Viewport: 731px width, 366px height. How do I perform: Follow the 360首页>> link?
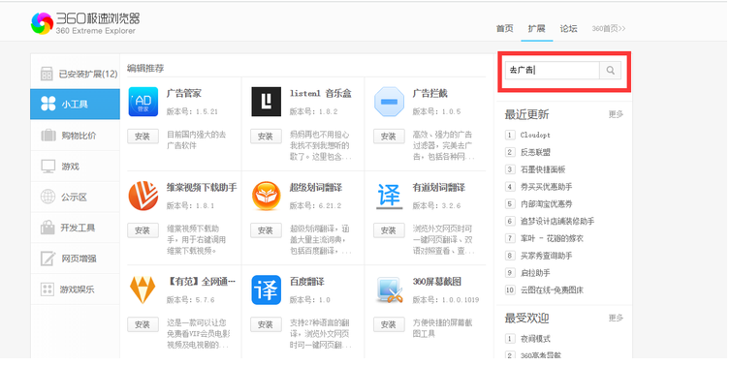609,28
